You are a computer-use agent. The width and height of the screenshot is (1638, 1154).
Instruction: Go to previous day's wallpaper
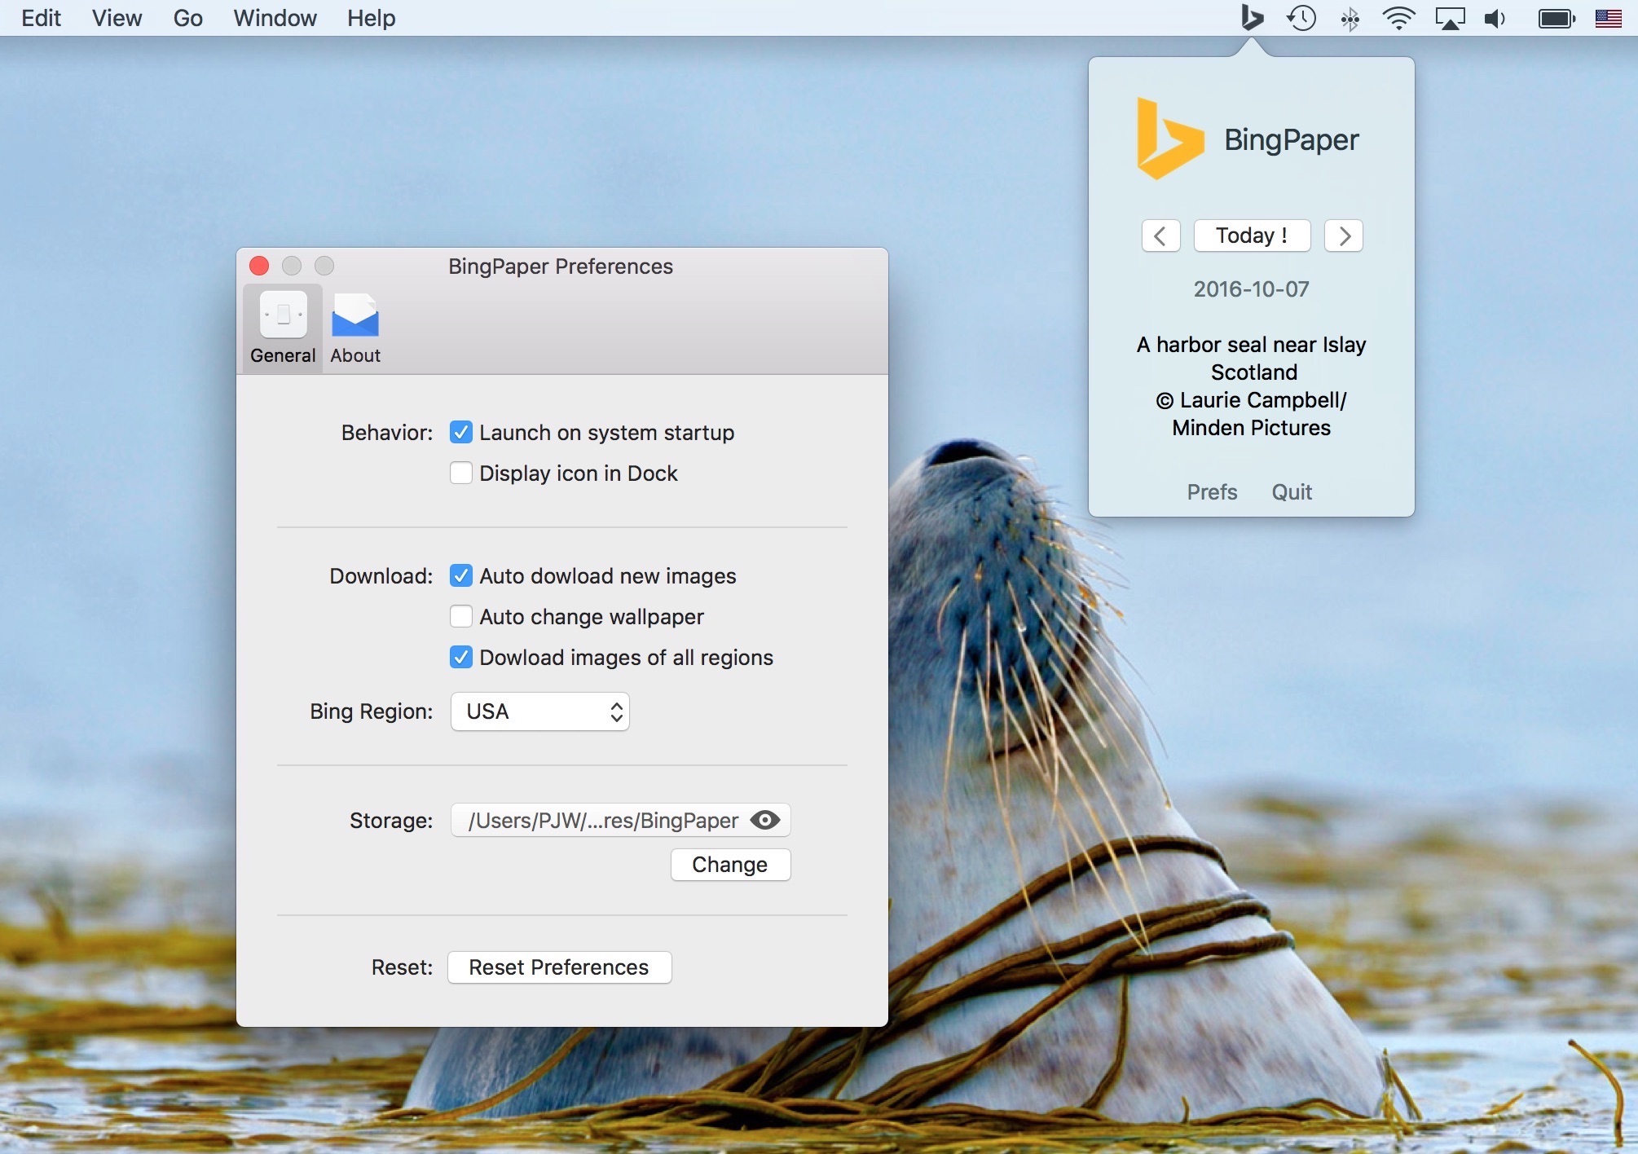click(1160, 236)
